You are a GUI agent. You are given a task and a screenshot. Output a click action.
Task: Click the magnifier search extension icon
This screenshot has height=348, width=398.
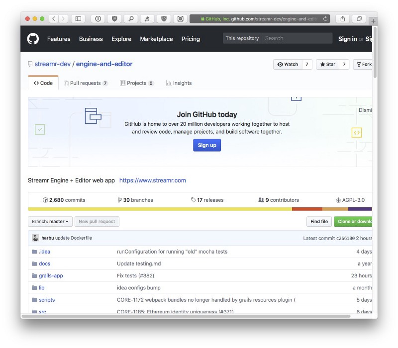pos(131,19)
